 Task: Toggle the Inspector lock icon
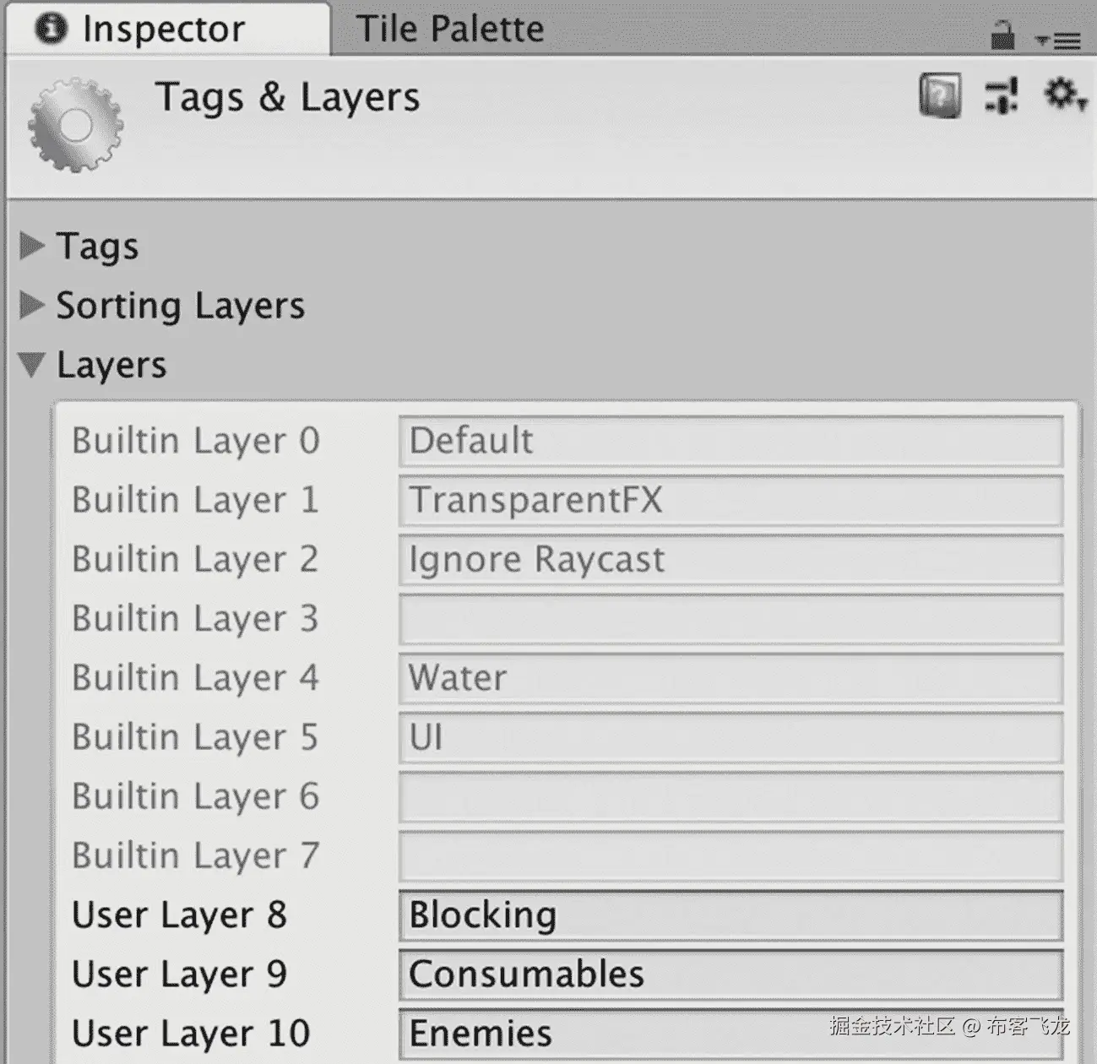tap(1002, 36)
